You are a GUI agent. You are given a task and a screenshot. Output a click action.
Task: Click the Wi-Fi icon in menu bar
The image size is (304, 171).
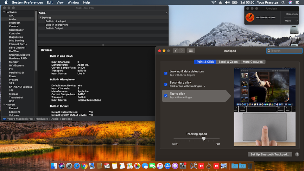tap(213, 3)
